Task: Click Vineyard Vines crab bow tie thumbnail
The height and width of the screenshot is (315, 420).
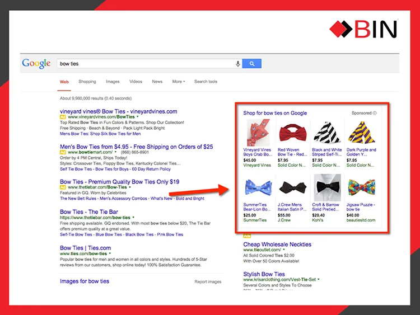Action: (x=258, y=133)
